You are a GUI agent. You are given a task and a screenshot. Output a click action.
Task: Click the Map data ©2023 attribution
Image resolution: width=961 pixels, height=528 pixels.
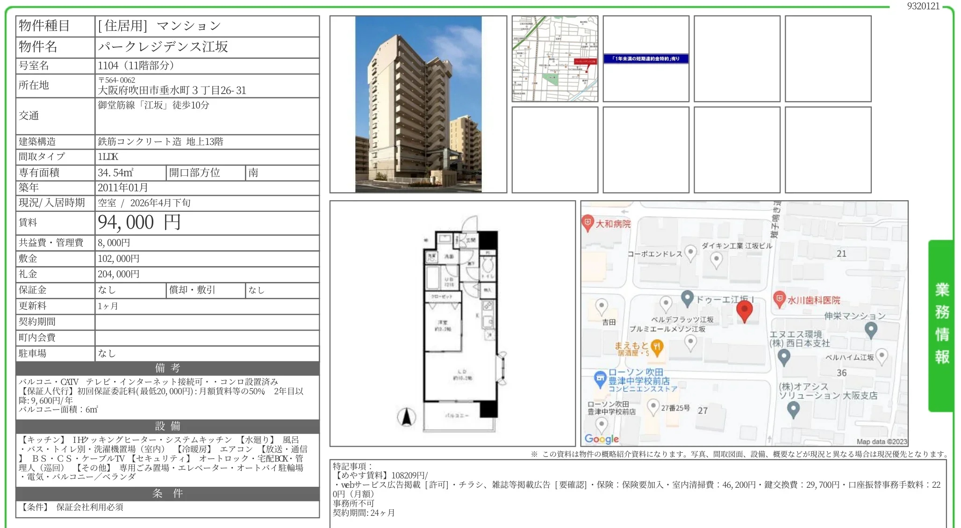coord(881,441)
